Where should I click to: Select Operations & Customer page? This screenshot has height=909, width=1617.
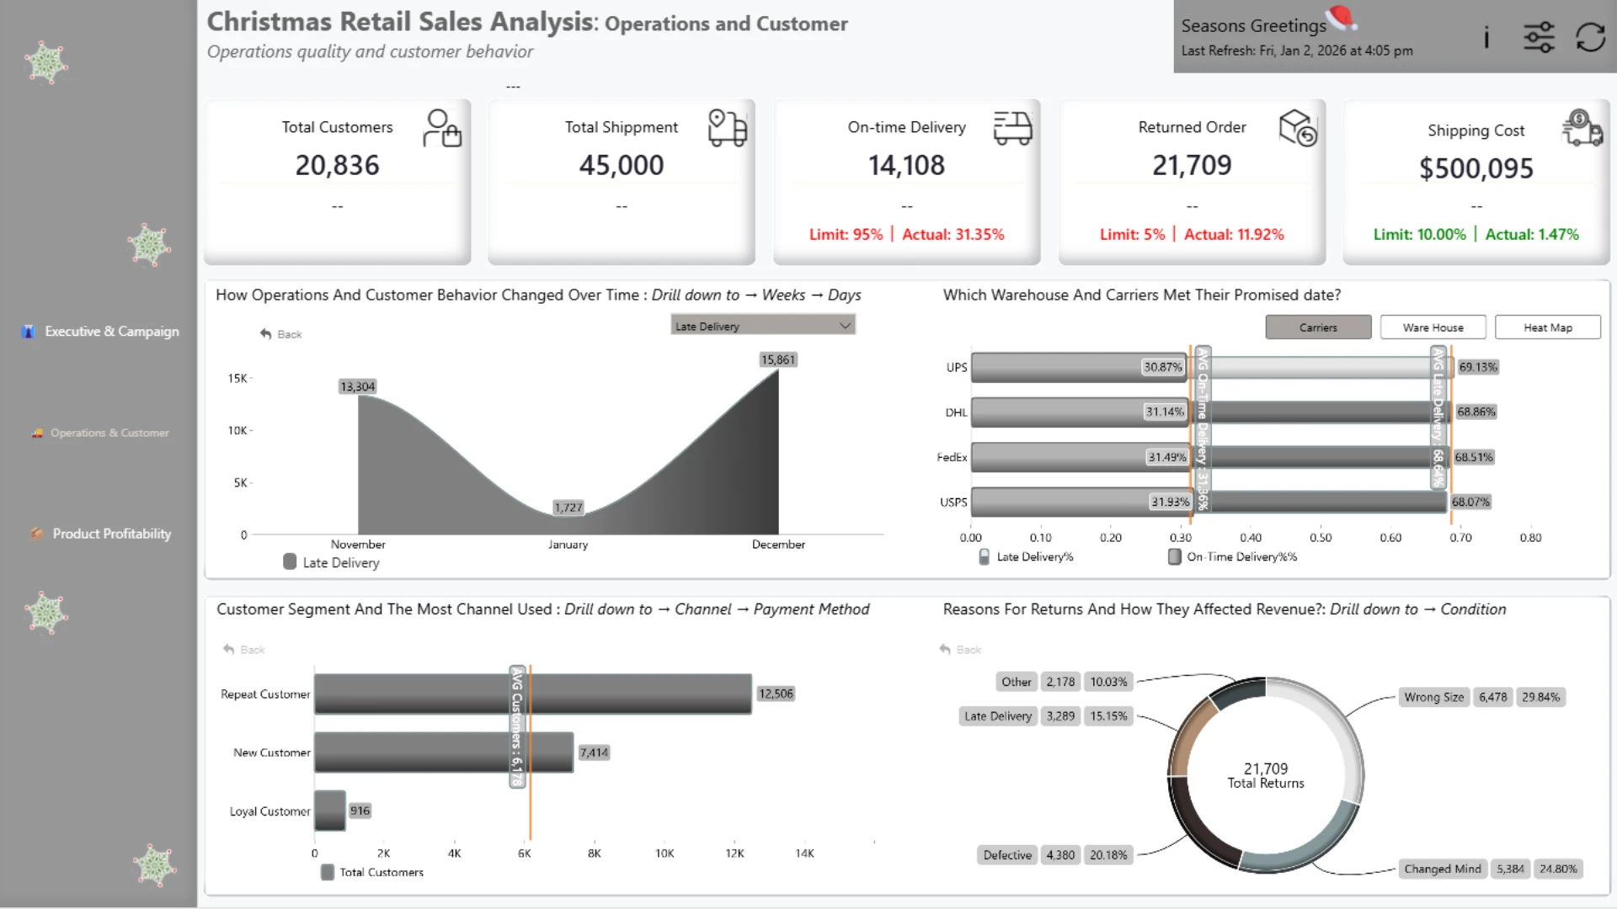[x=100, y=433]
